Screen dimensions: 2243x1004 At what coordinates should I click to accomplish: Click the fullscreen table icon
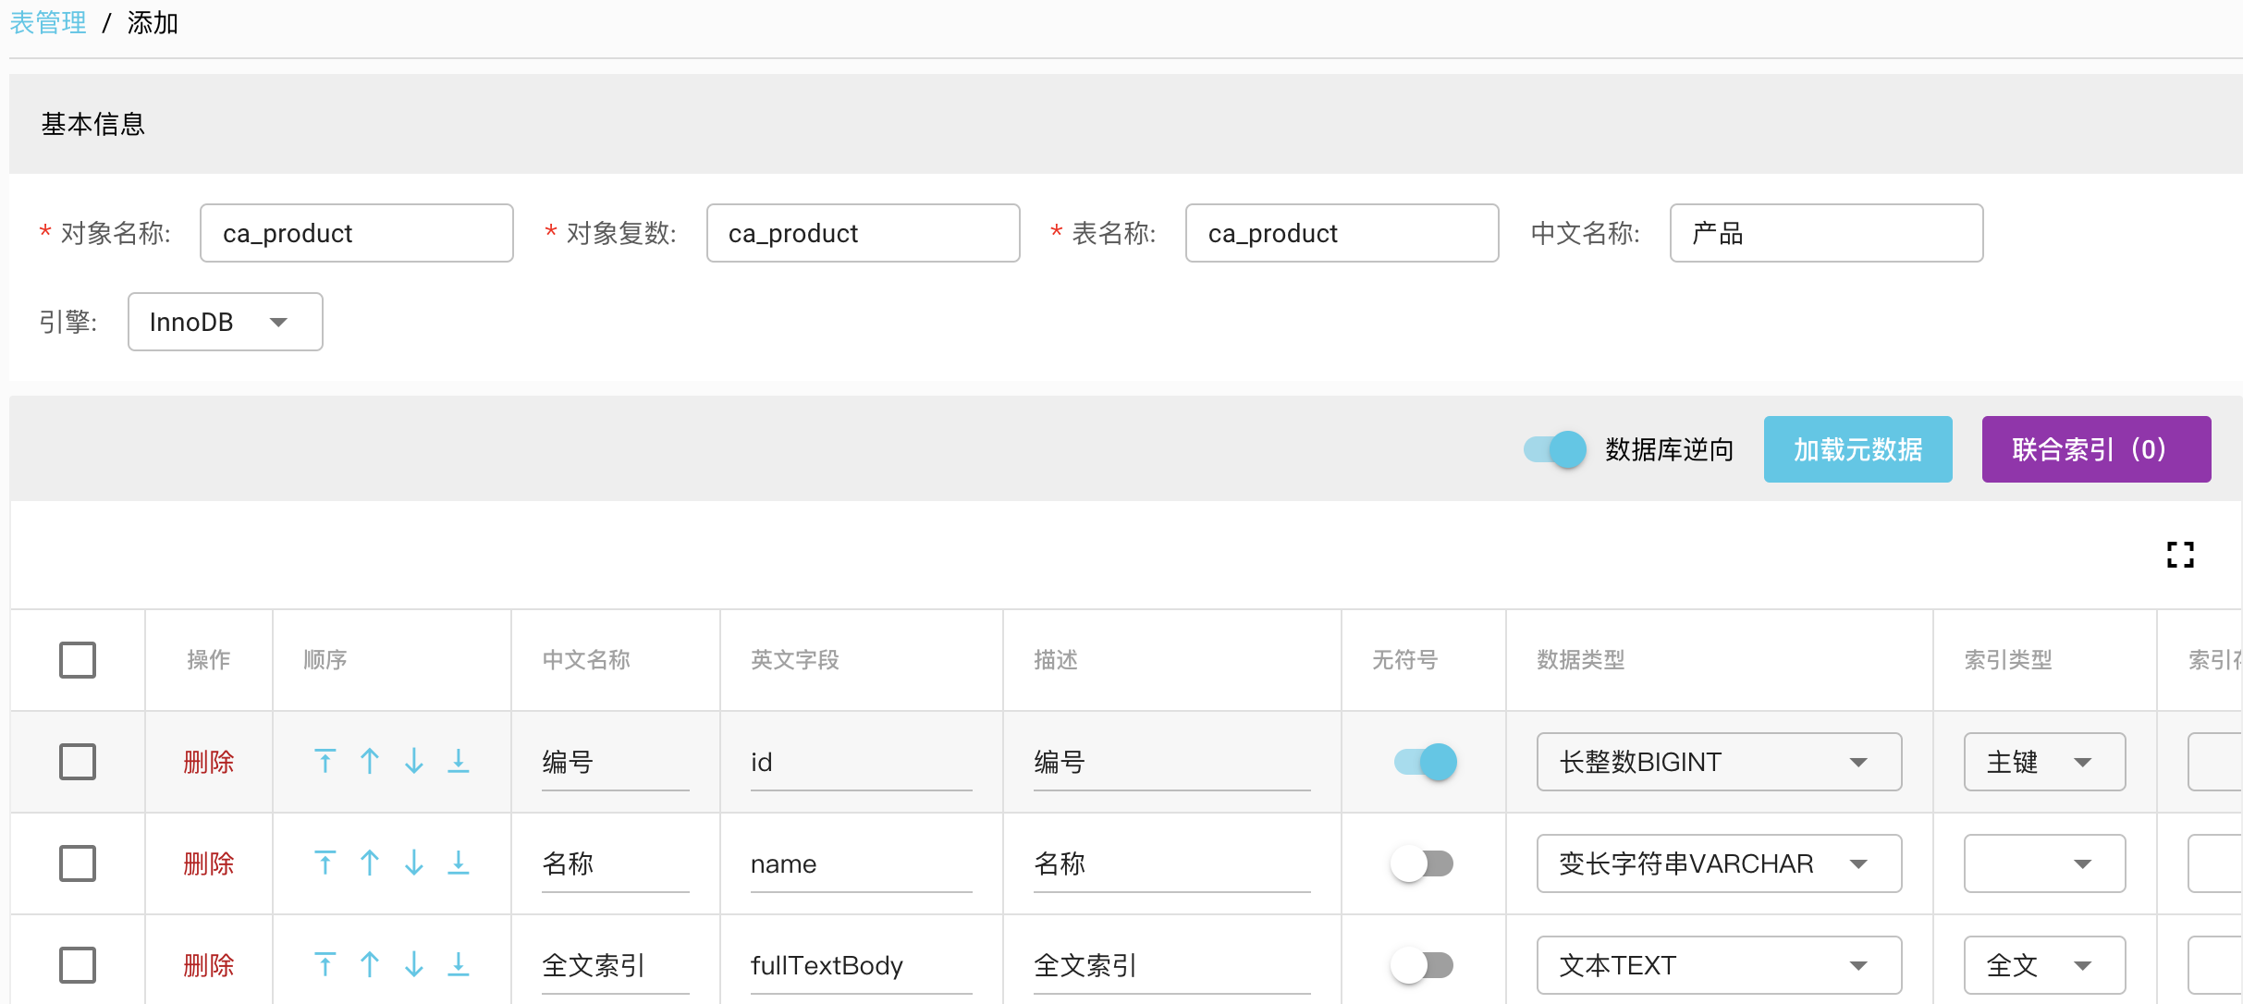click(x=2179, y=555)
